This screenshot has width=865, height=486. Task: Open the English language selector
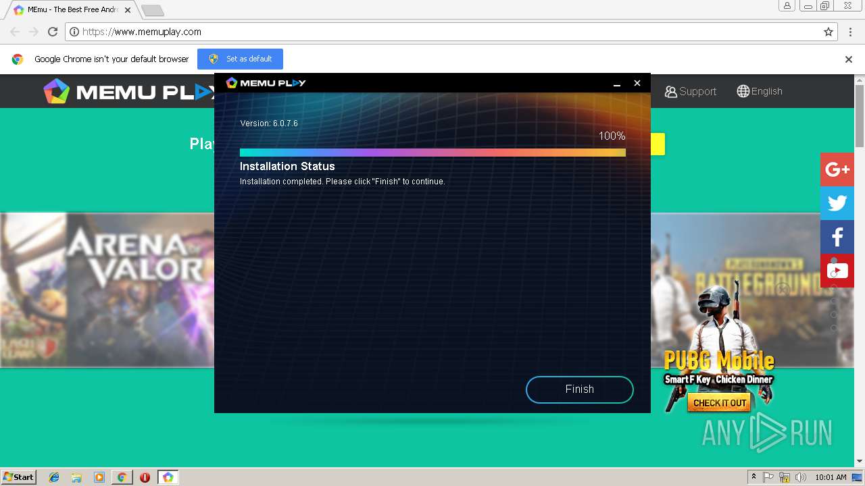(x=760, y=91)
